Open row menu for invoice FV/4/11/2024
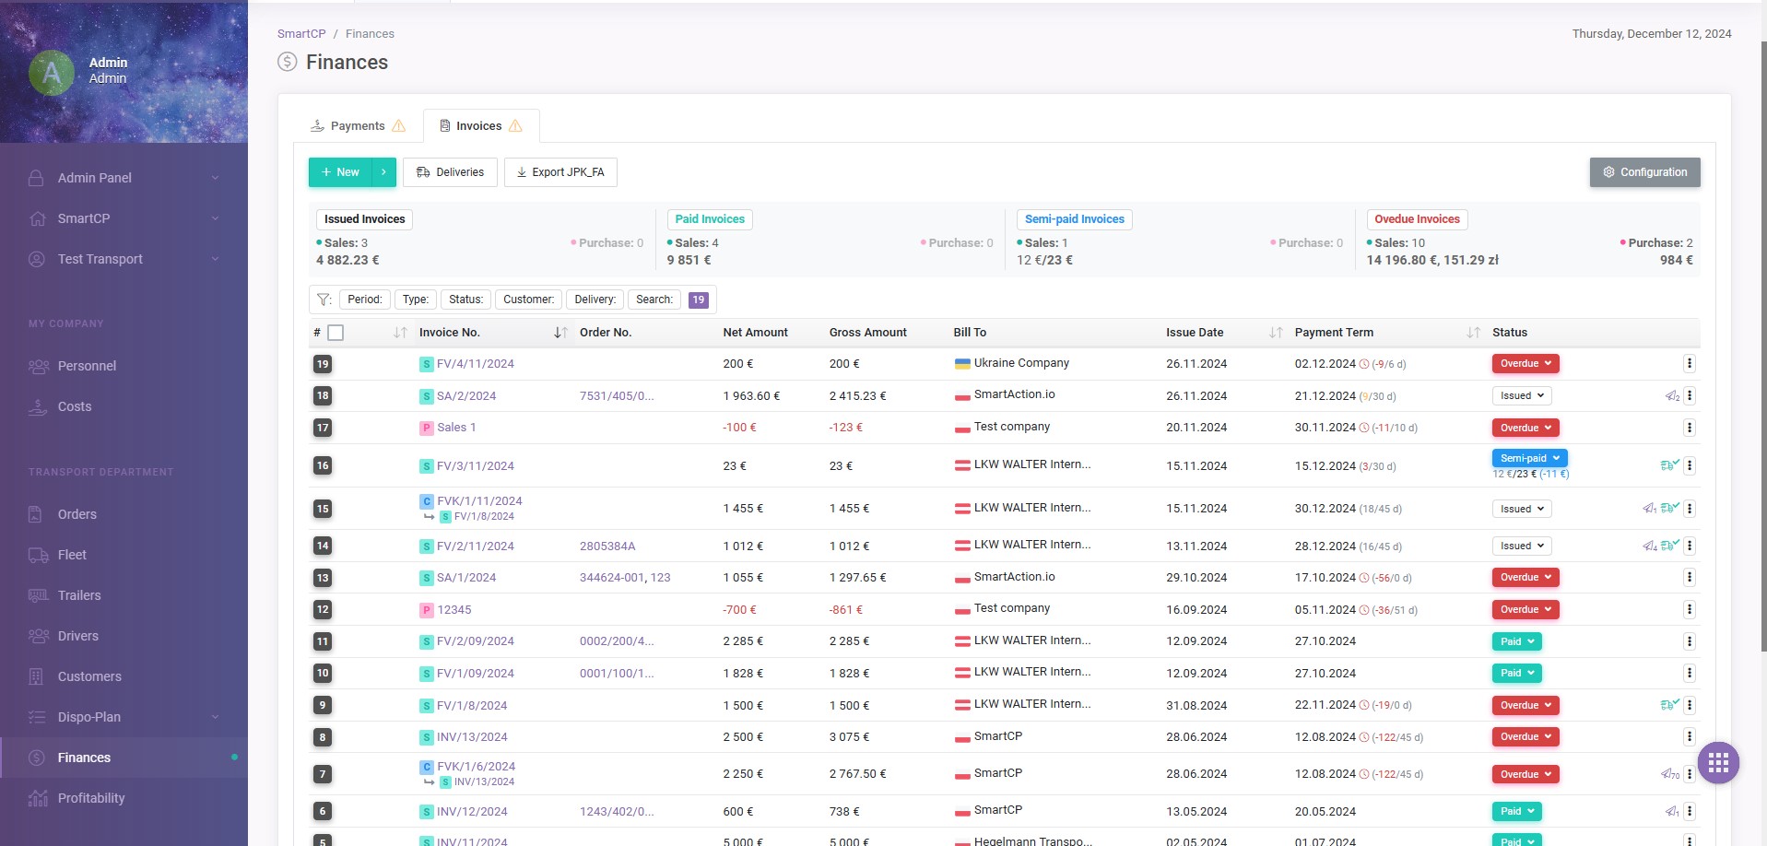 (x=1690, y=363)
